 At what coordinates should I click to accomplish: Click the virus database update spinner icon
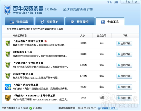[x=99, y=108]
